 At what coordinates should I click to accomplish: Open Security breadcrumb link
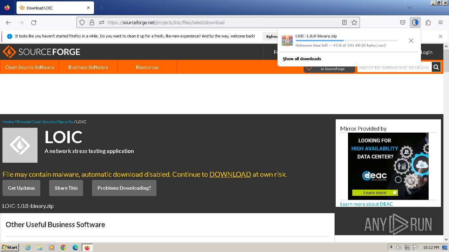[x=66, y=122]
